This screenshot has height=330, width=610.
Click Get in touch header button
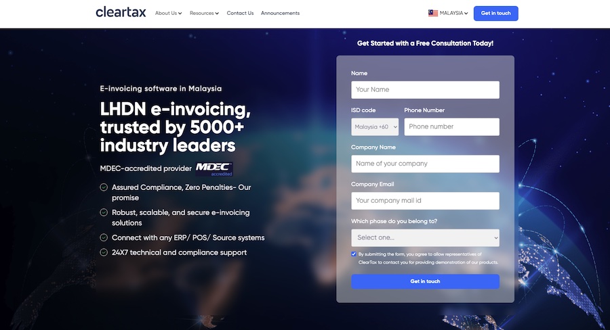(495, 14)
